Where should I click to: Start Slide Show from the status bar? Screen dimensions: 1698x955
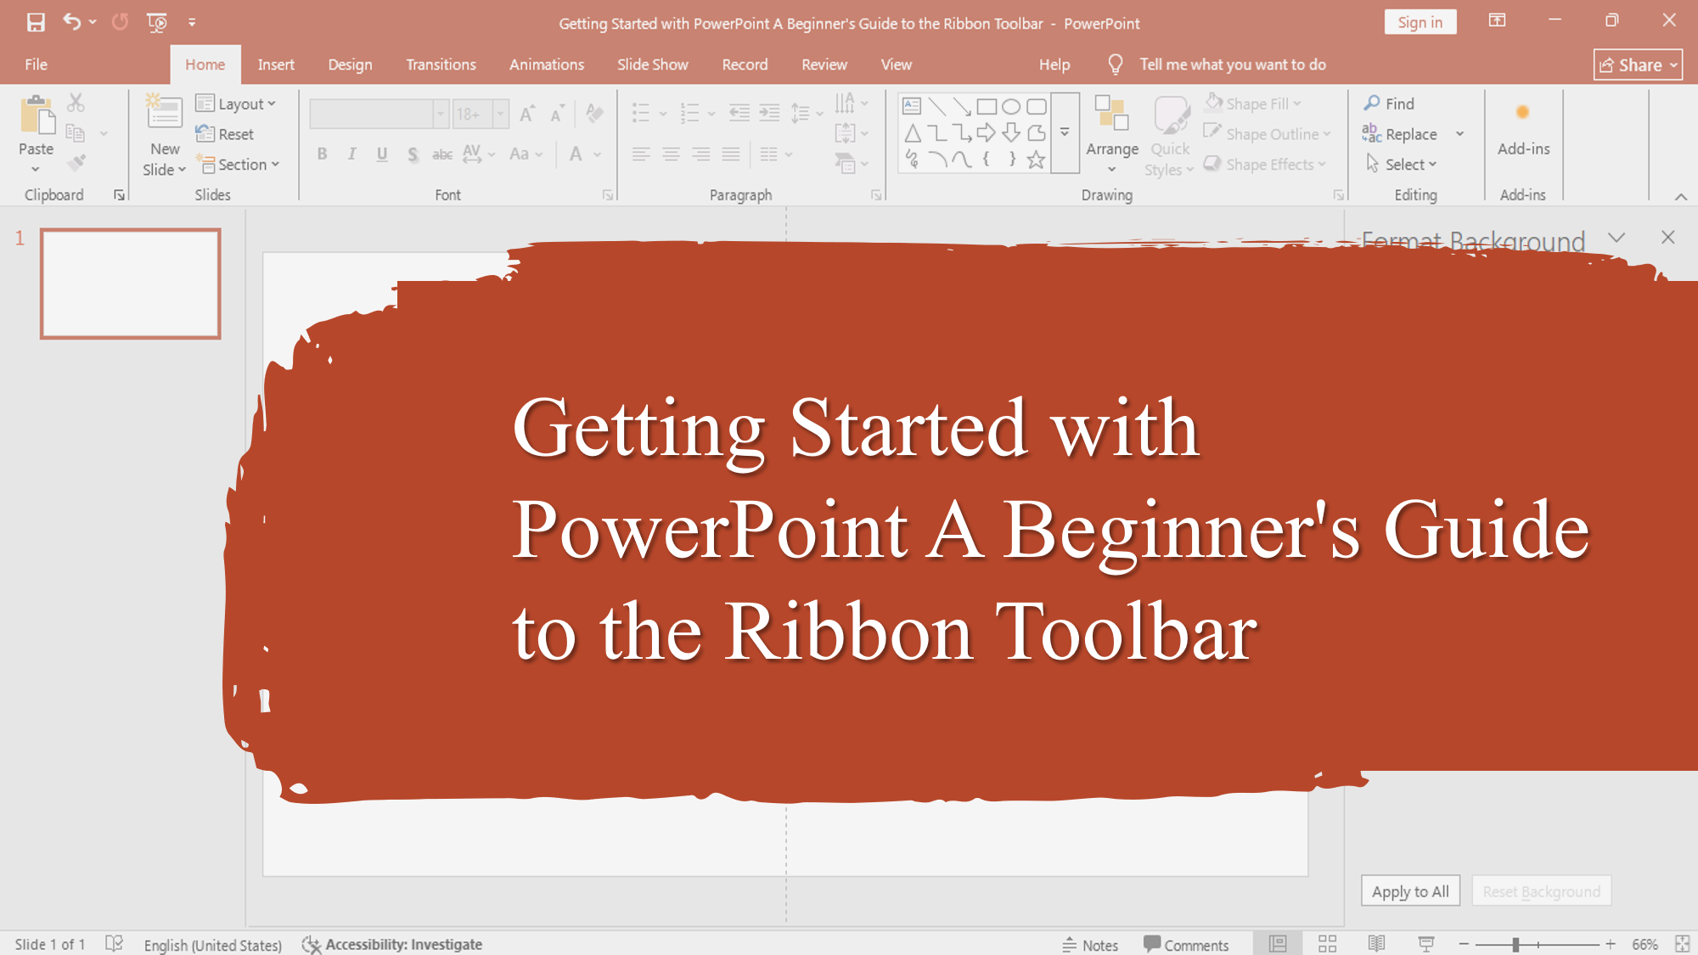click(x=1424, y=943)
